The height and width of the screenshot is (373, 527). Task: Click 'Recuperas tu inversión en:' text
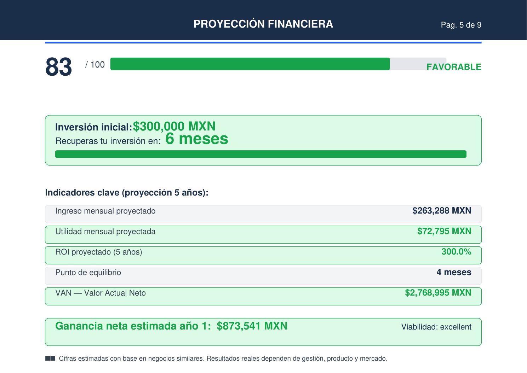coord(108,141)
